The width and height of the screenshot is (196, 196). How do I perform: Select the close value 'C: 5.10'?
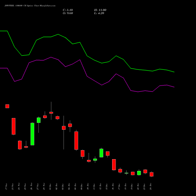[x=68, y=10]
